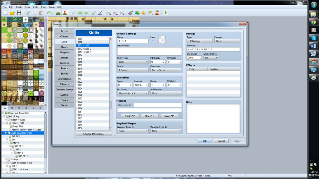Screen dimensions: 319x179
Task: Click the Zoom In magnifier icon
Action: (108, 13)
